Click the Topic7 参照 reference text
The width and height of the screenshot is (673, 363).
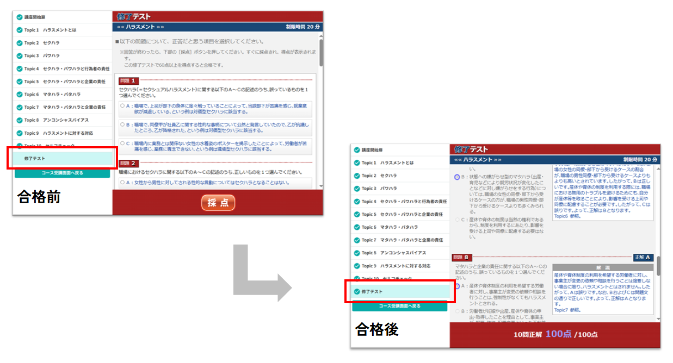click(x=567, y=310)
